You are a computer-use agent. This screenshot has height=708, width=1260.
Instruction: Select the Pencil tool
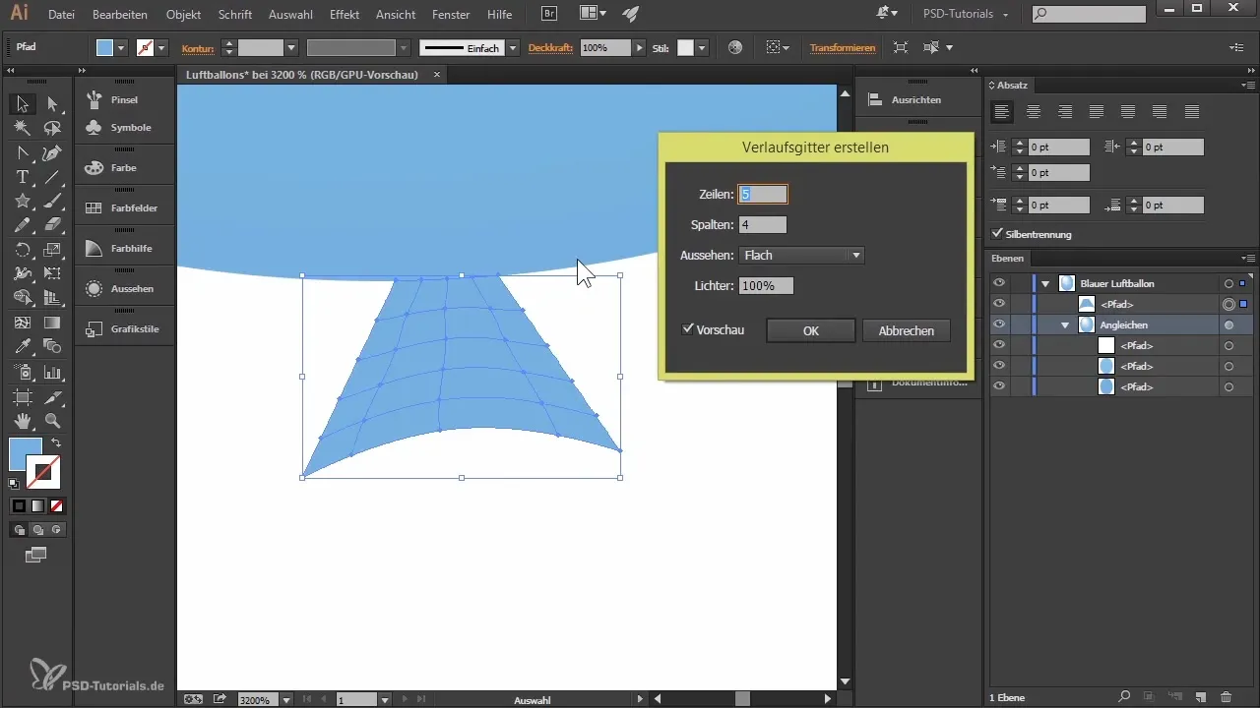22,225
